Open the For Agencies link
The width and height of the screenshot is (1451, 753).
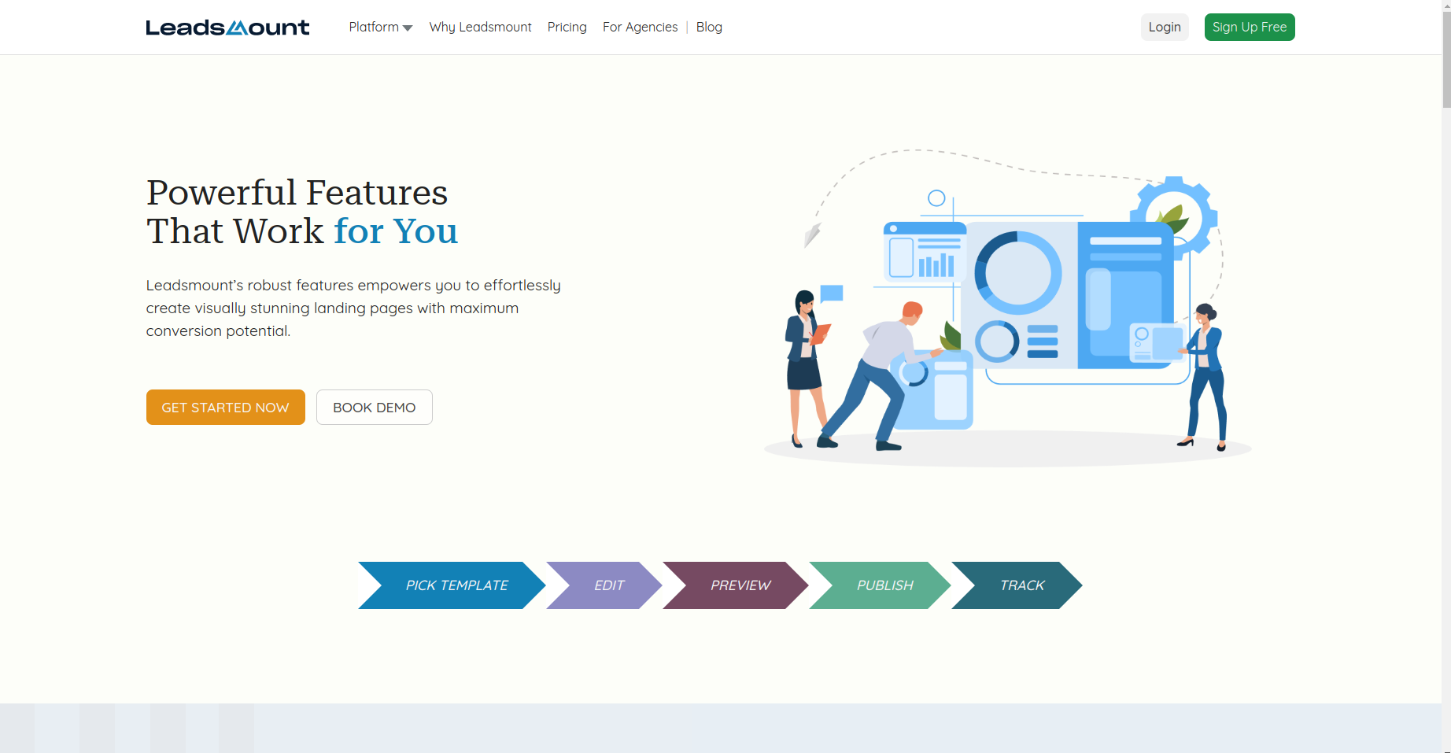[x=640, y=27]
